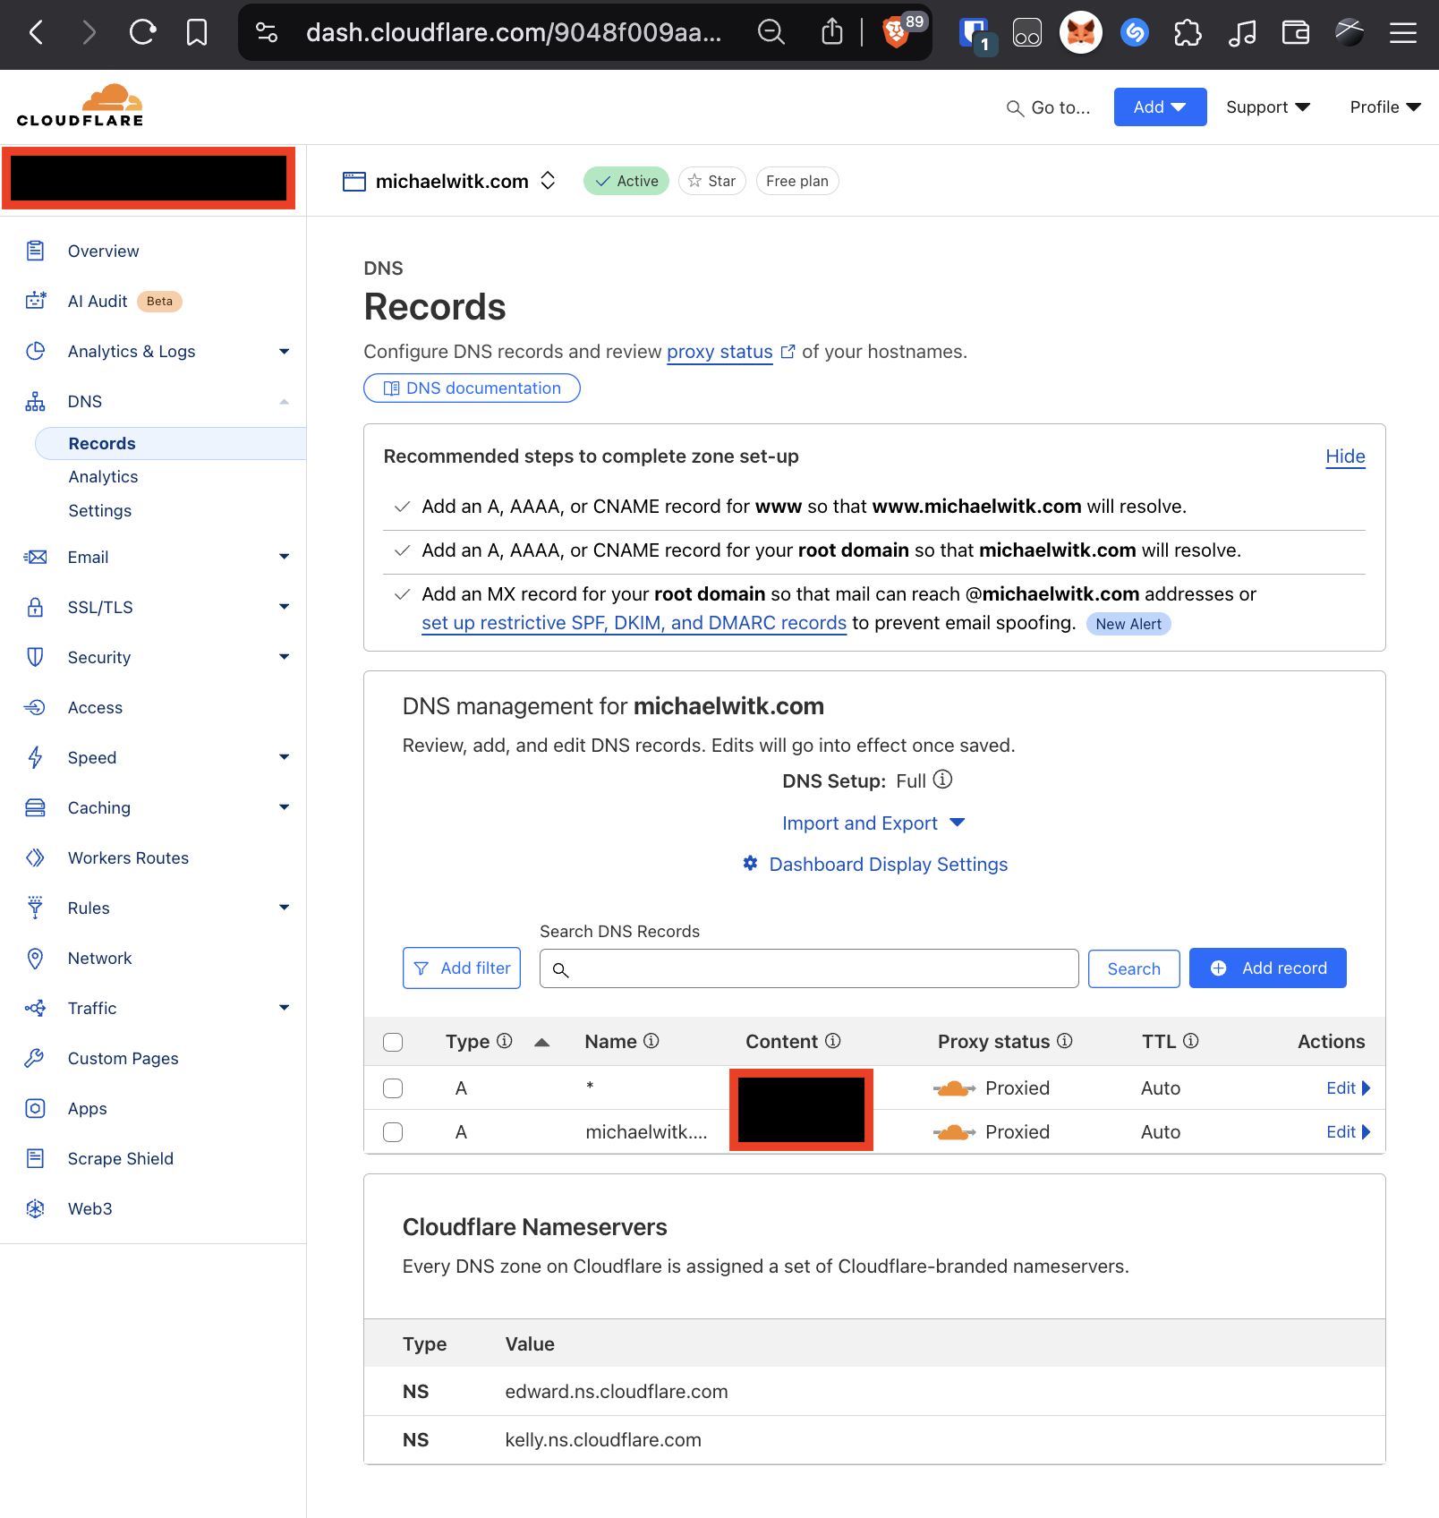
Task: Open the browser hamburger menu
Action: pos(1403,33)
